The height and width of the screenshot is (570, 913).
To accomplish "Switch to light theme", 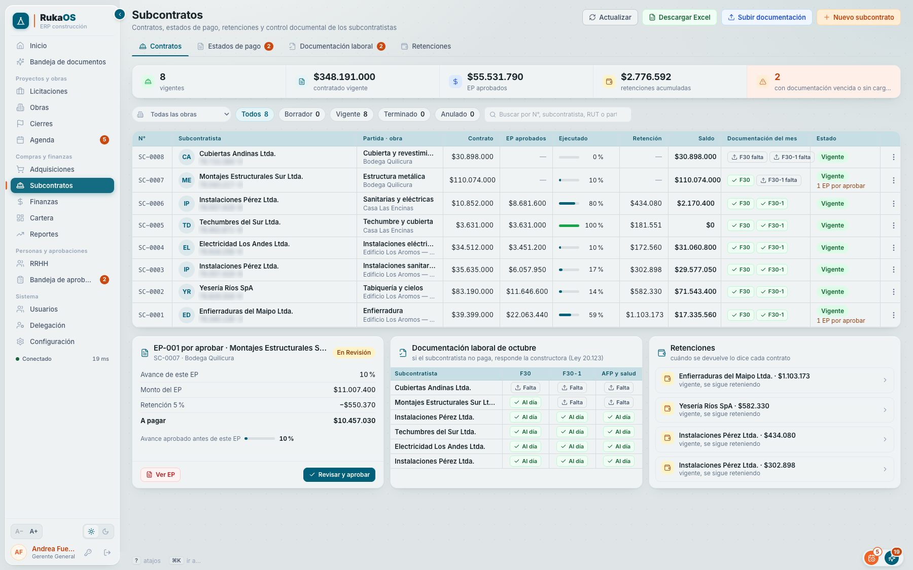I will coord(91,531).
